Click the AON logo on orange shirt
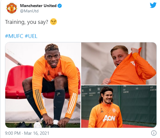Screen dimensions: 160x138 pyautogui.click(x=109, y=118)
